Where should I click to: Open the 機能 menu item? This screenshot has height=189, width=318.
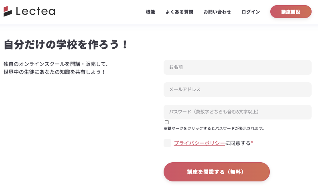150,12
